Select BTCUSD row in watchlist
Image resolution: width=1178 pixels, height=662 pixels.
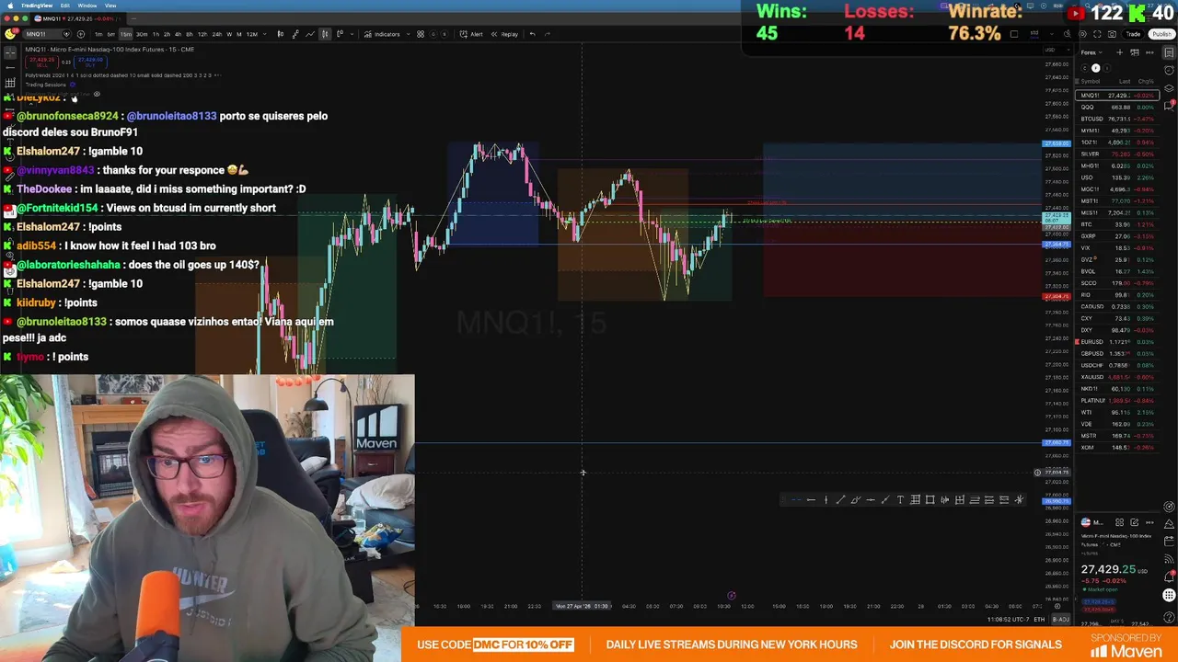tap(1117, 119)
